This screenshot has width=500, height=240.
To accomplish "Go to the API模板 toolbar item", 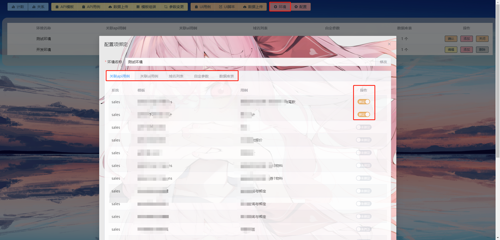I will [65, 7].
